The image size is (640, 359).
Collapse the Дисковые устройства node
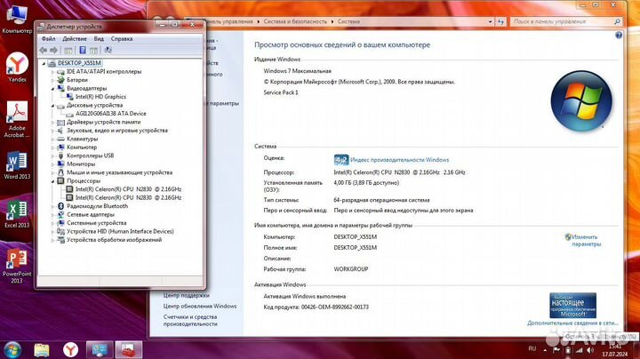click(x=52, y=105)
